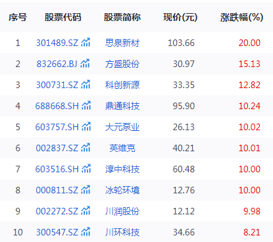Select price value 30.97
273x242 pixels.
[x=184, y=64]
